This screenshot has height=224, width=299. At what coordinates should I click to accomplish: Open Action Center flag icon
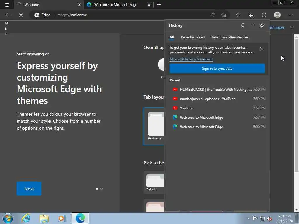click(x=255, y=218)
